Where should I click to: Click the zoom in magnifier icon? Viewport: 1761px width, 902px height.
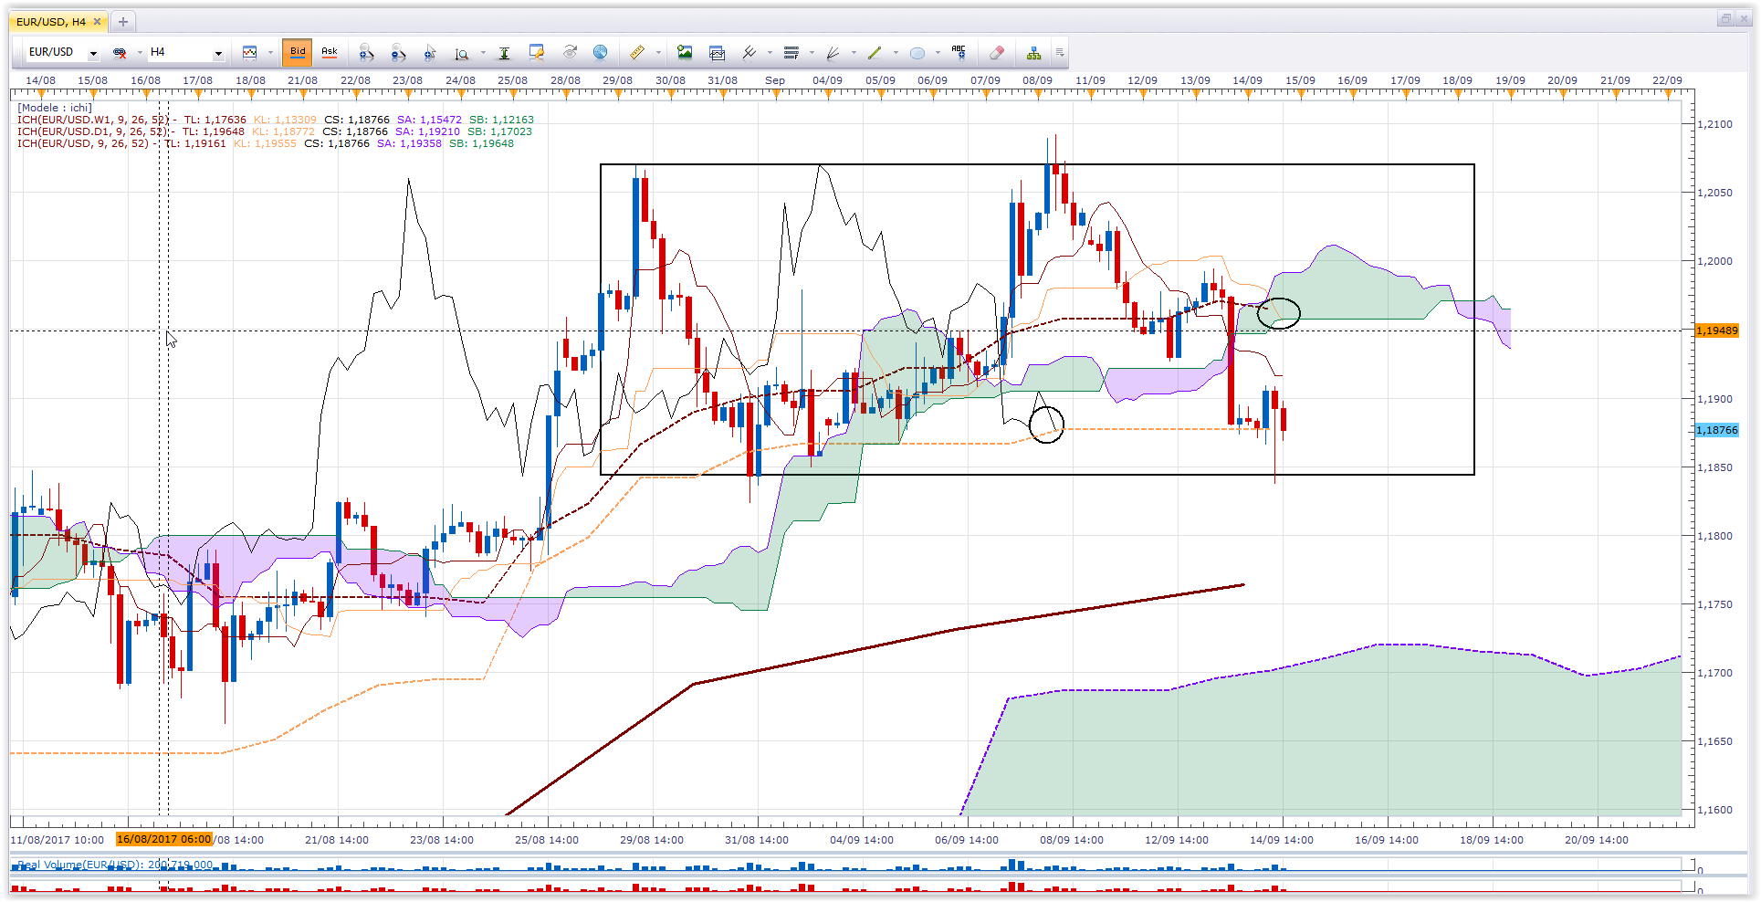[x=366, y=52]
